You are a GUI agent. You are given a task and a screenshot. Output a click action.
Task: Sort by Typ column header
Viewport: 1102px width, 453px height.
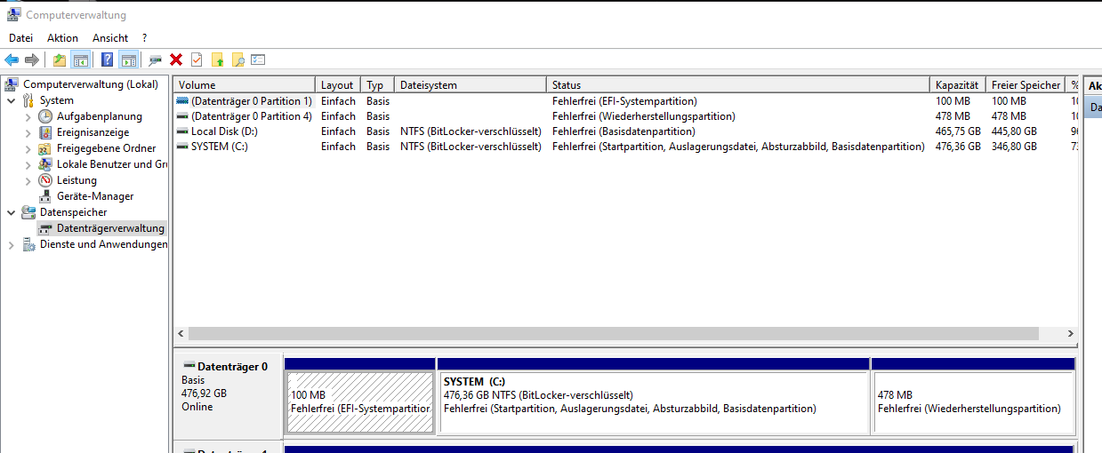pos(378,85)
